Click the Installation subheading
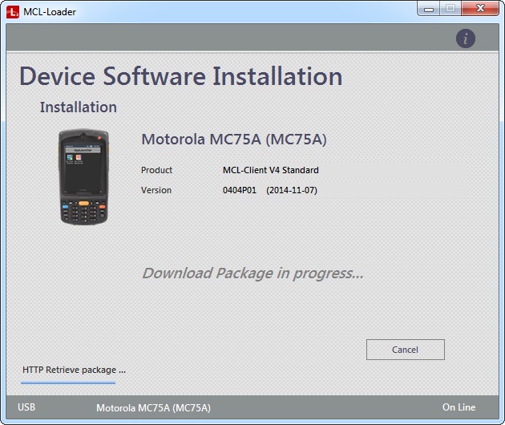 [79, 107]
